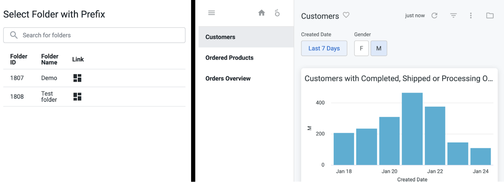
Task: Open the folder icon in dashboard header
Action: click(490, 15)
